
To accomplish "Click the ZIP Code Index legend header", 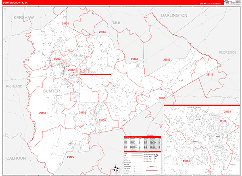I will pyautogui.click(x=143, y=137).
